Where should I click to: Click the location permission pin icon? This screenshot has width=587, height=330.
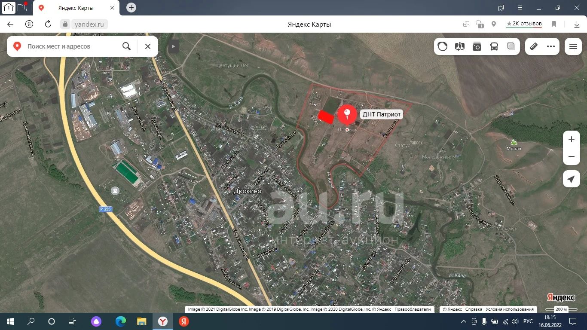click(494, 24)
